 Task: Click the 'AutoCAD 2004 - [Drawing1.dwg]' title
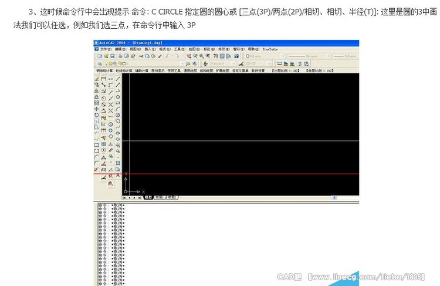[131, 43]
